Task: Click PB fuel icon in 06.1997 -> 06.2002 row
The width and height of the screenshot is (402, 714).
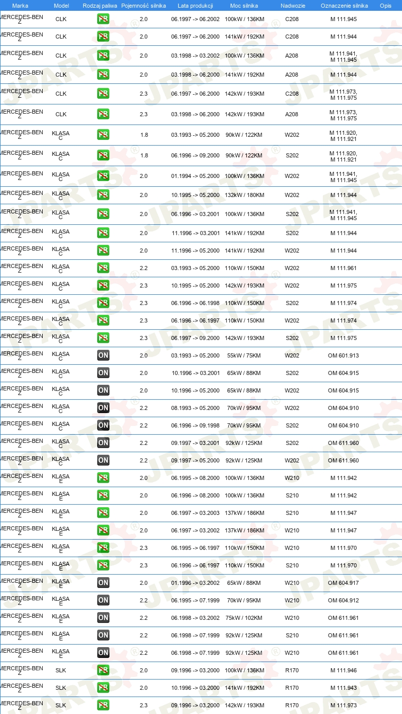Action: coord(103,20)
